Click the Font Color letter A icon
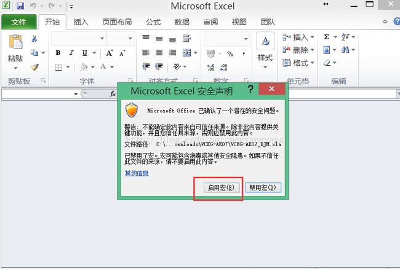The height and width of the screenshot is (269, 400). pyautogui.click(x=103, y=67)
